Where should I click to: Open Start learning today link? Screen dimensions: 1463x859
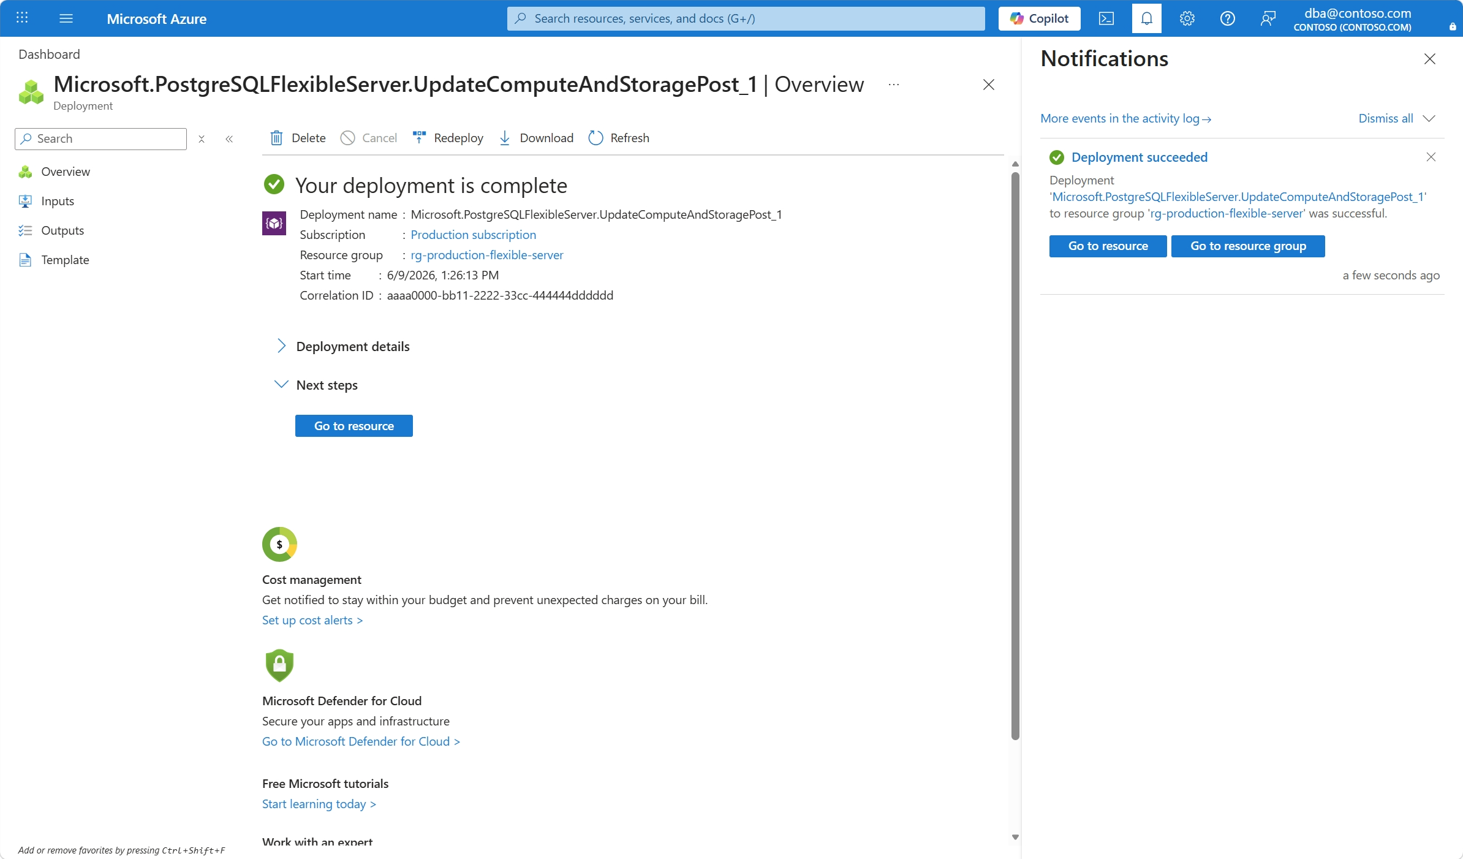pos(319,804)
